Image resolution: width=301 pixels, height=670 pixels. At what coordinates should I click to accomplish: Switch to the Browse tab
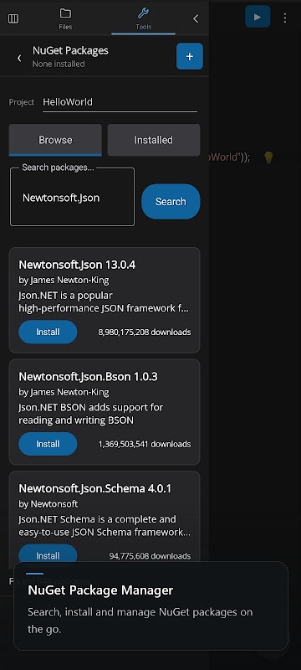[x=55, y=140]
